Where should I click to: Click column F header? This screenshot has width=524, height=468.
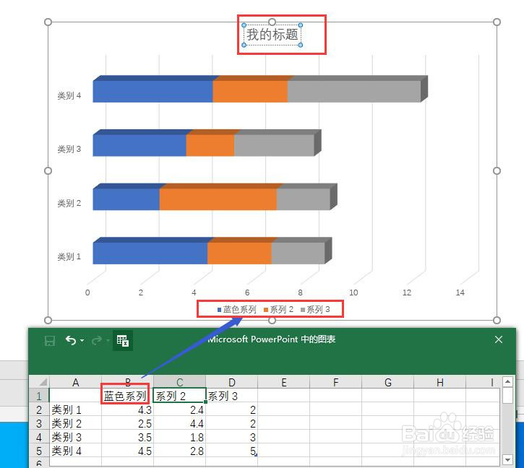point(336,382)
